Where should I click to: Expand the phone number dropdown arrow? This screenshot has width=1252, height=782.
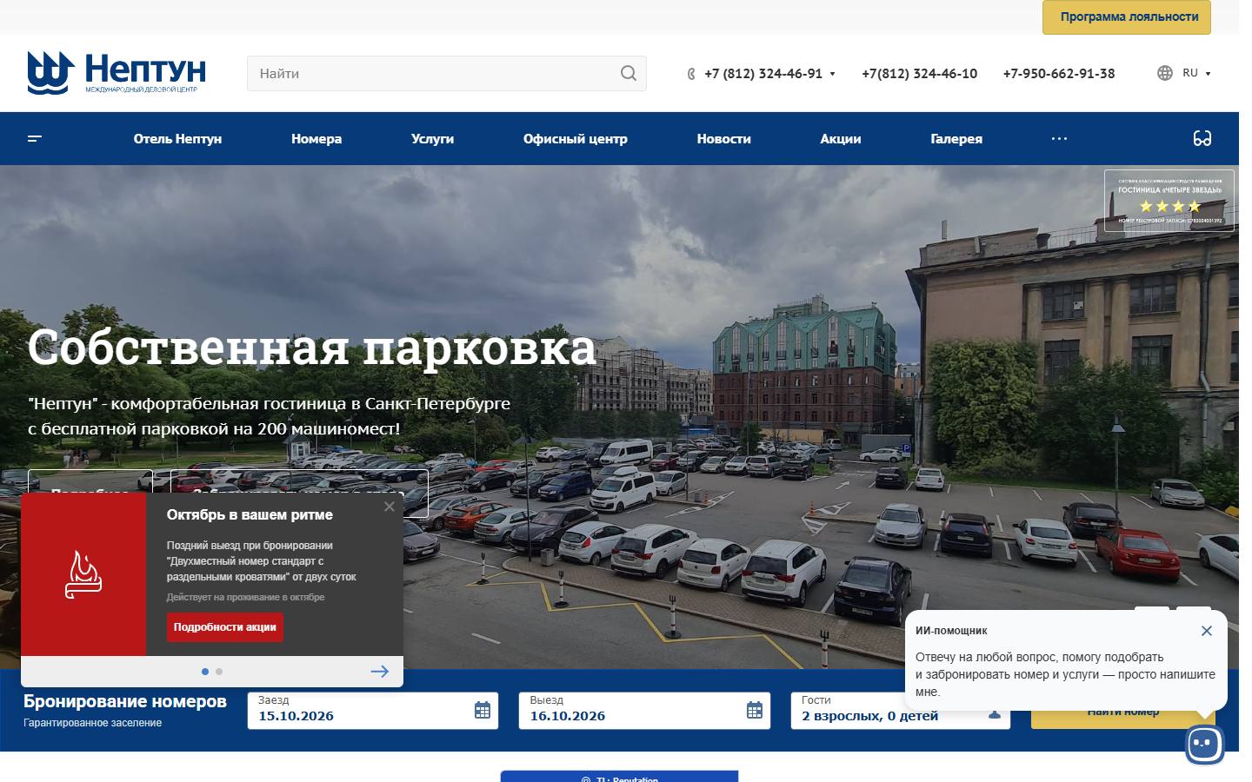832,74
